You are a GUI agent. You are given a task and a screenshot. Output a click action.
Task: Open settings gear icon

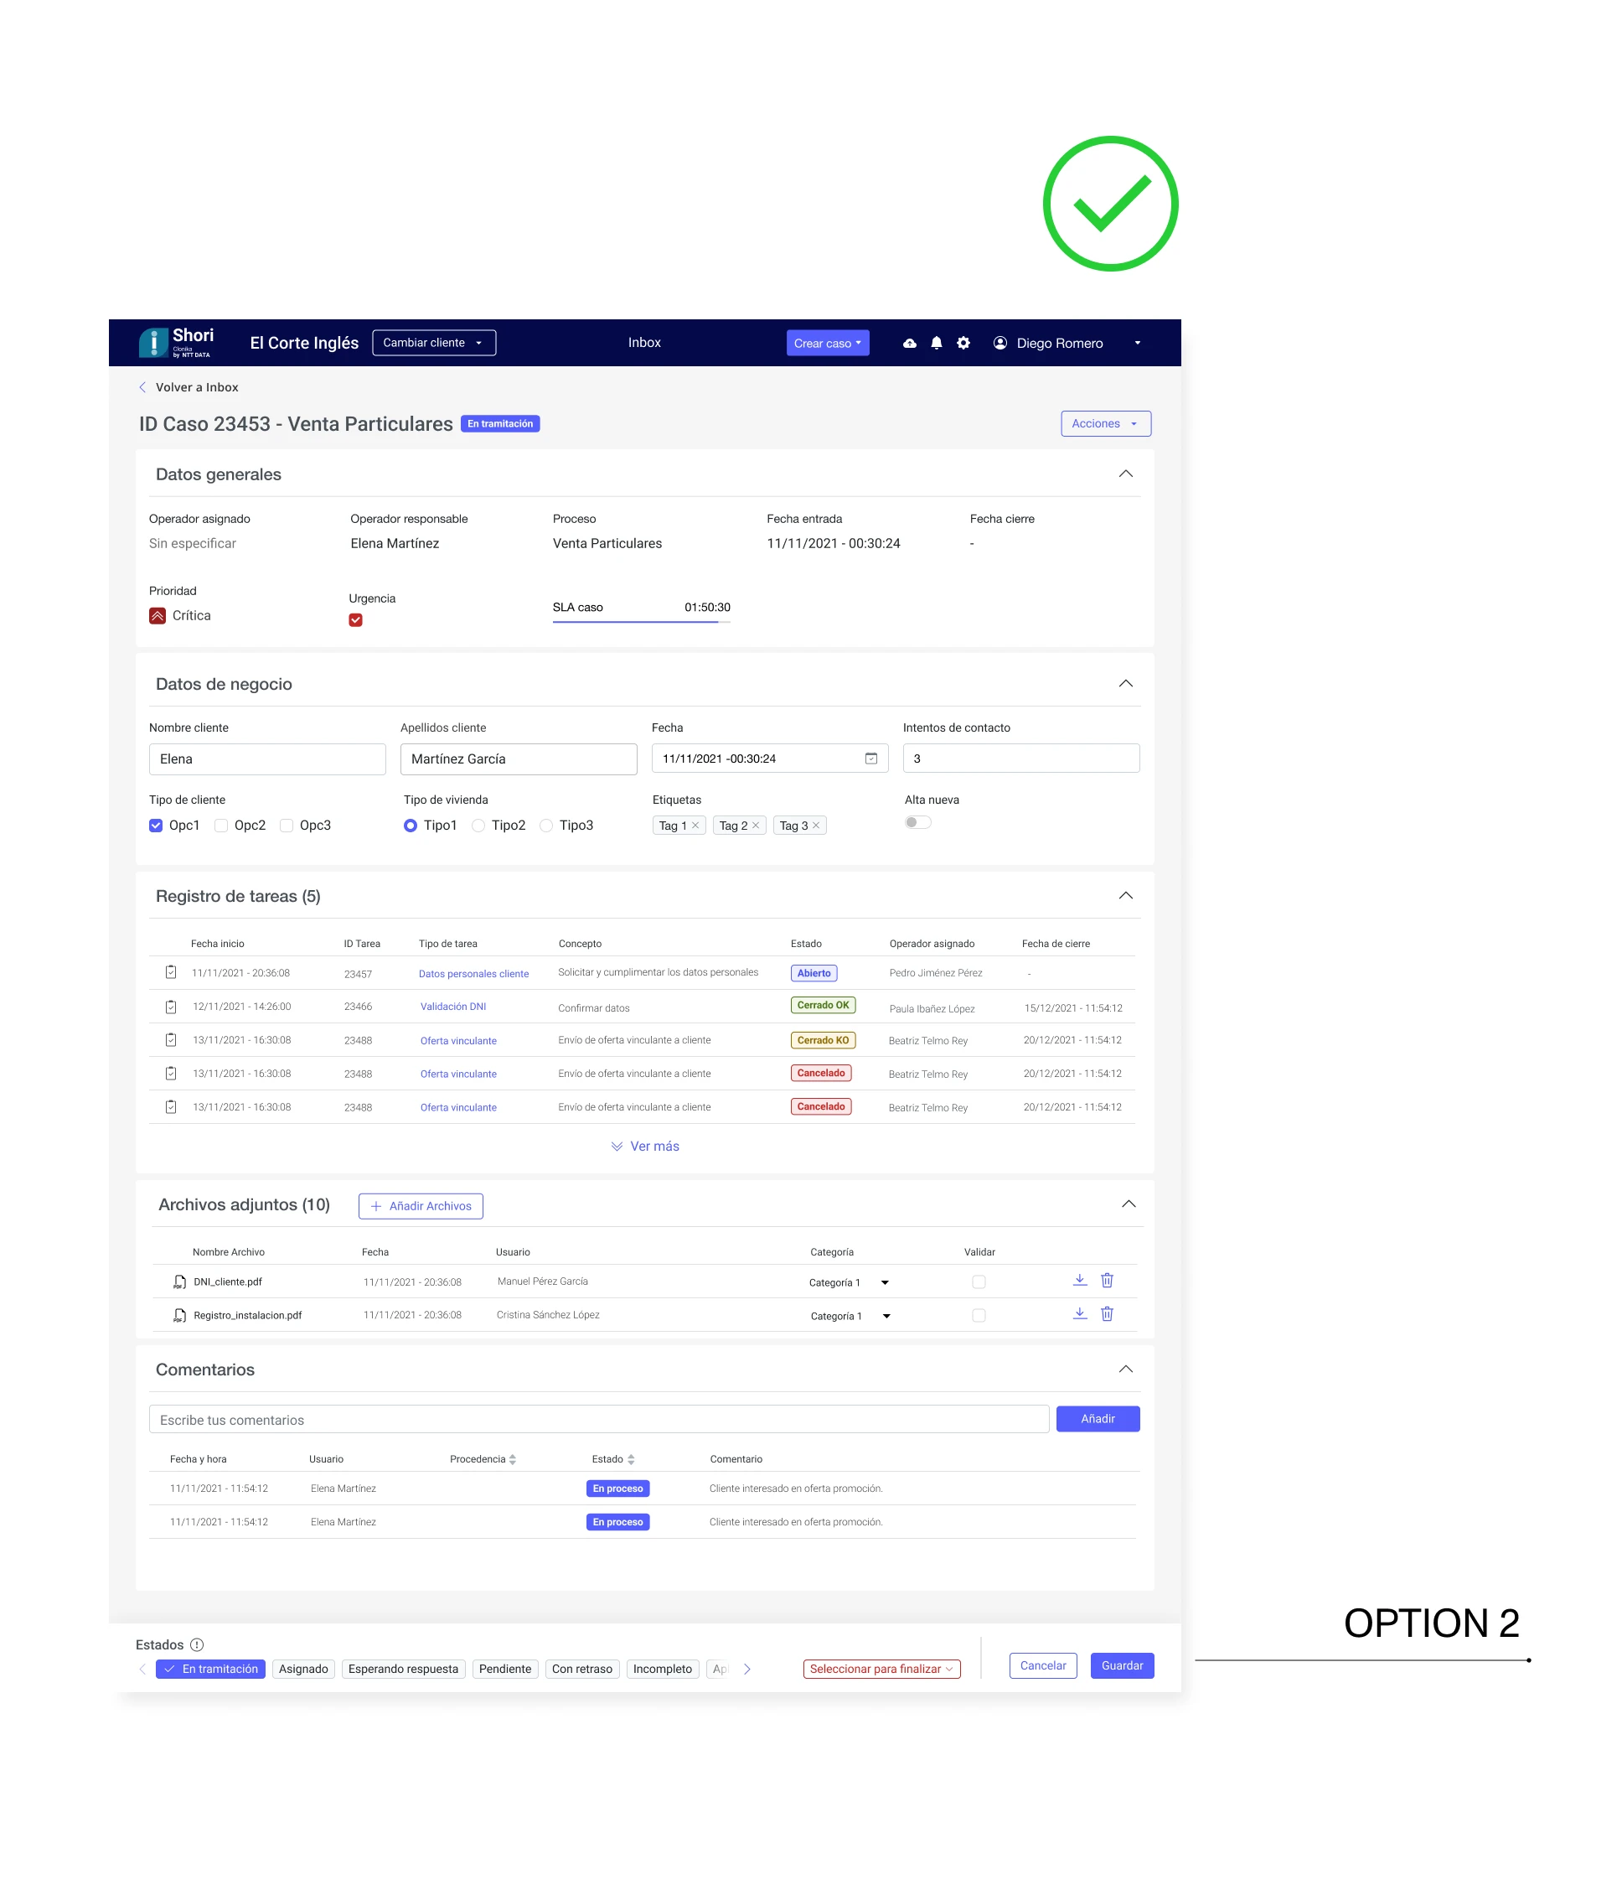(963, 343)
